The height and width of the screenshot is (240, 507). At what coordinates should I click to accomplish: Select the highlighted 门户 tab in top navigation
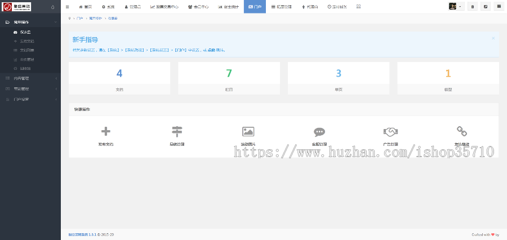click(x=255, y=7)
